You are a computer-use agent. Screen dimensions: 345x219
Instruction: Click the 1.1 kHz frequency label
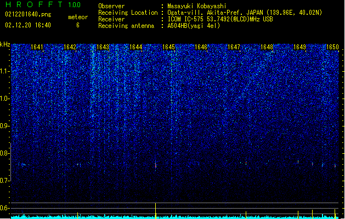(4, 72)
